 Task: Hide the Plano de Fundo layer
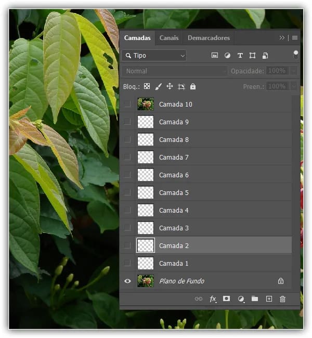coord(127,281)
